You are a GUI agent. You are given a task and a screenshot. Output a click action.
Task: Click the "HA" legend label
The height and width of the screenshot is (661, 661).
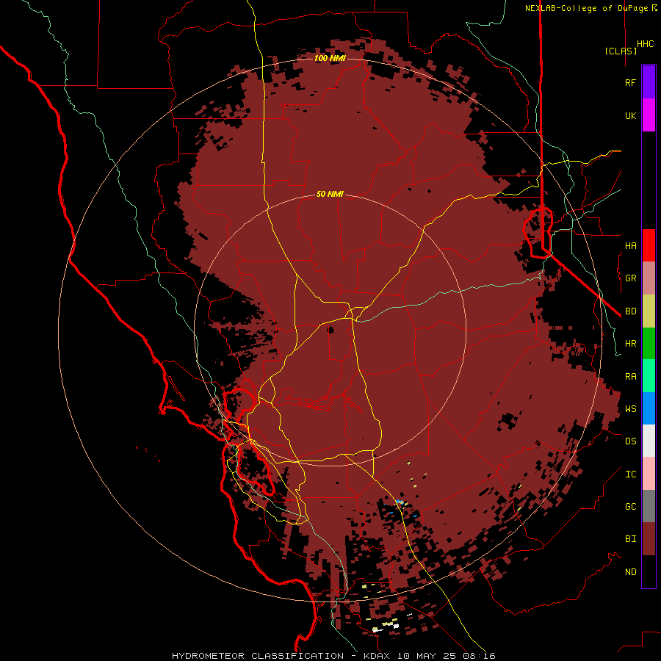(x=630, y=245)
